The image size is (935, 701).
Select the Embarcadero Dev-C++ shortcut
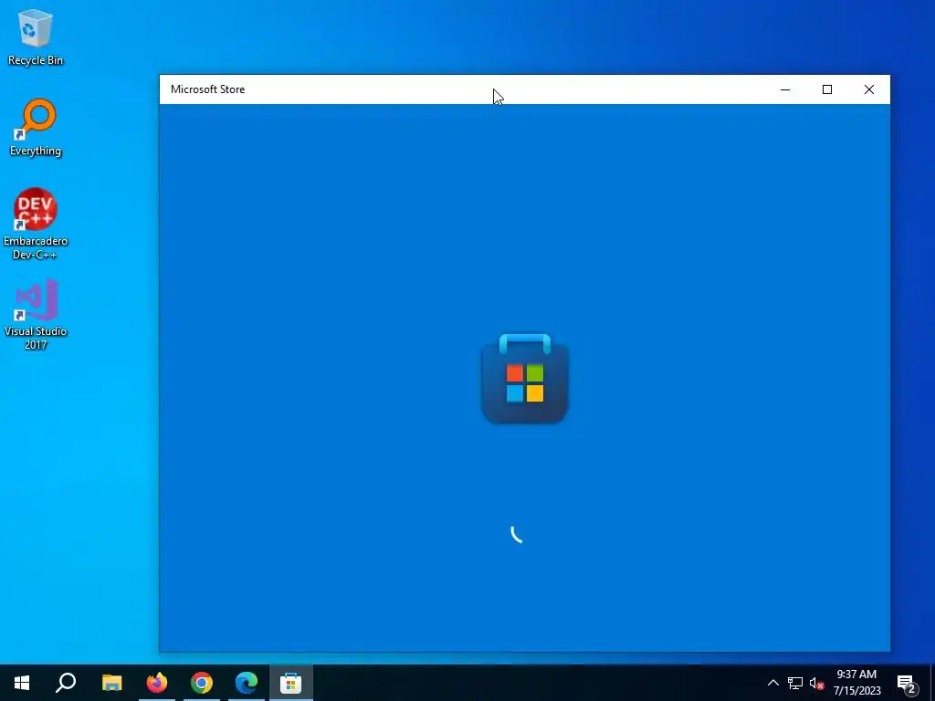click(x=36, y=224)
